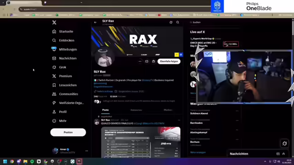Viewport: 294px width, 165px height.
Task: Click the blue badge on the banner
Action: click(x=181, y=55)
